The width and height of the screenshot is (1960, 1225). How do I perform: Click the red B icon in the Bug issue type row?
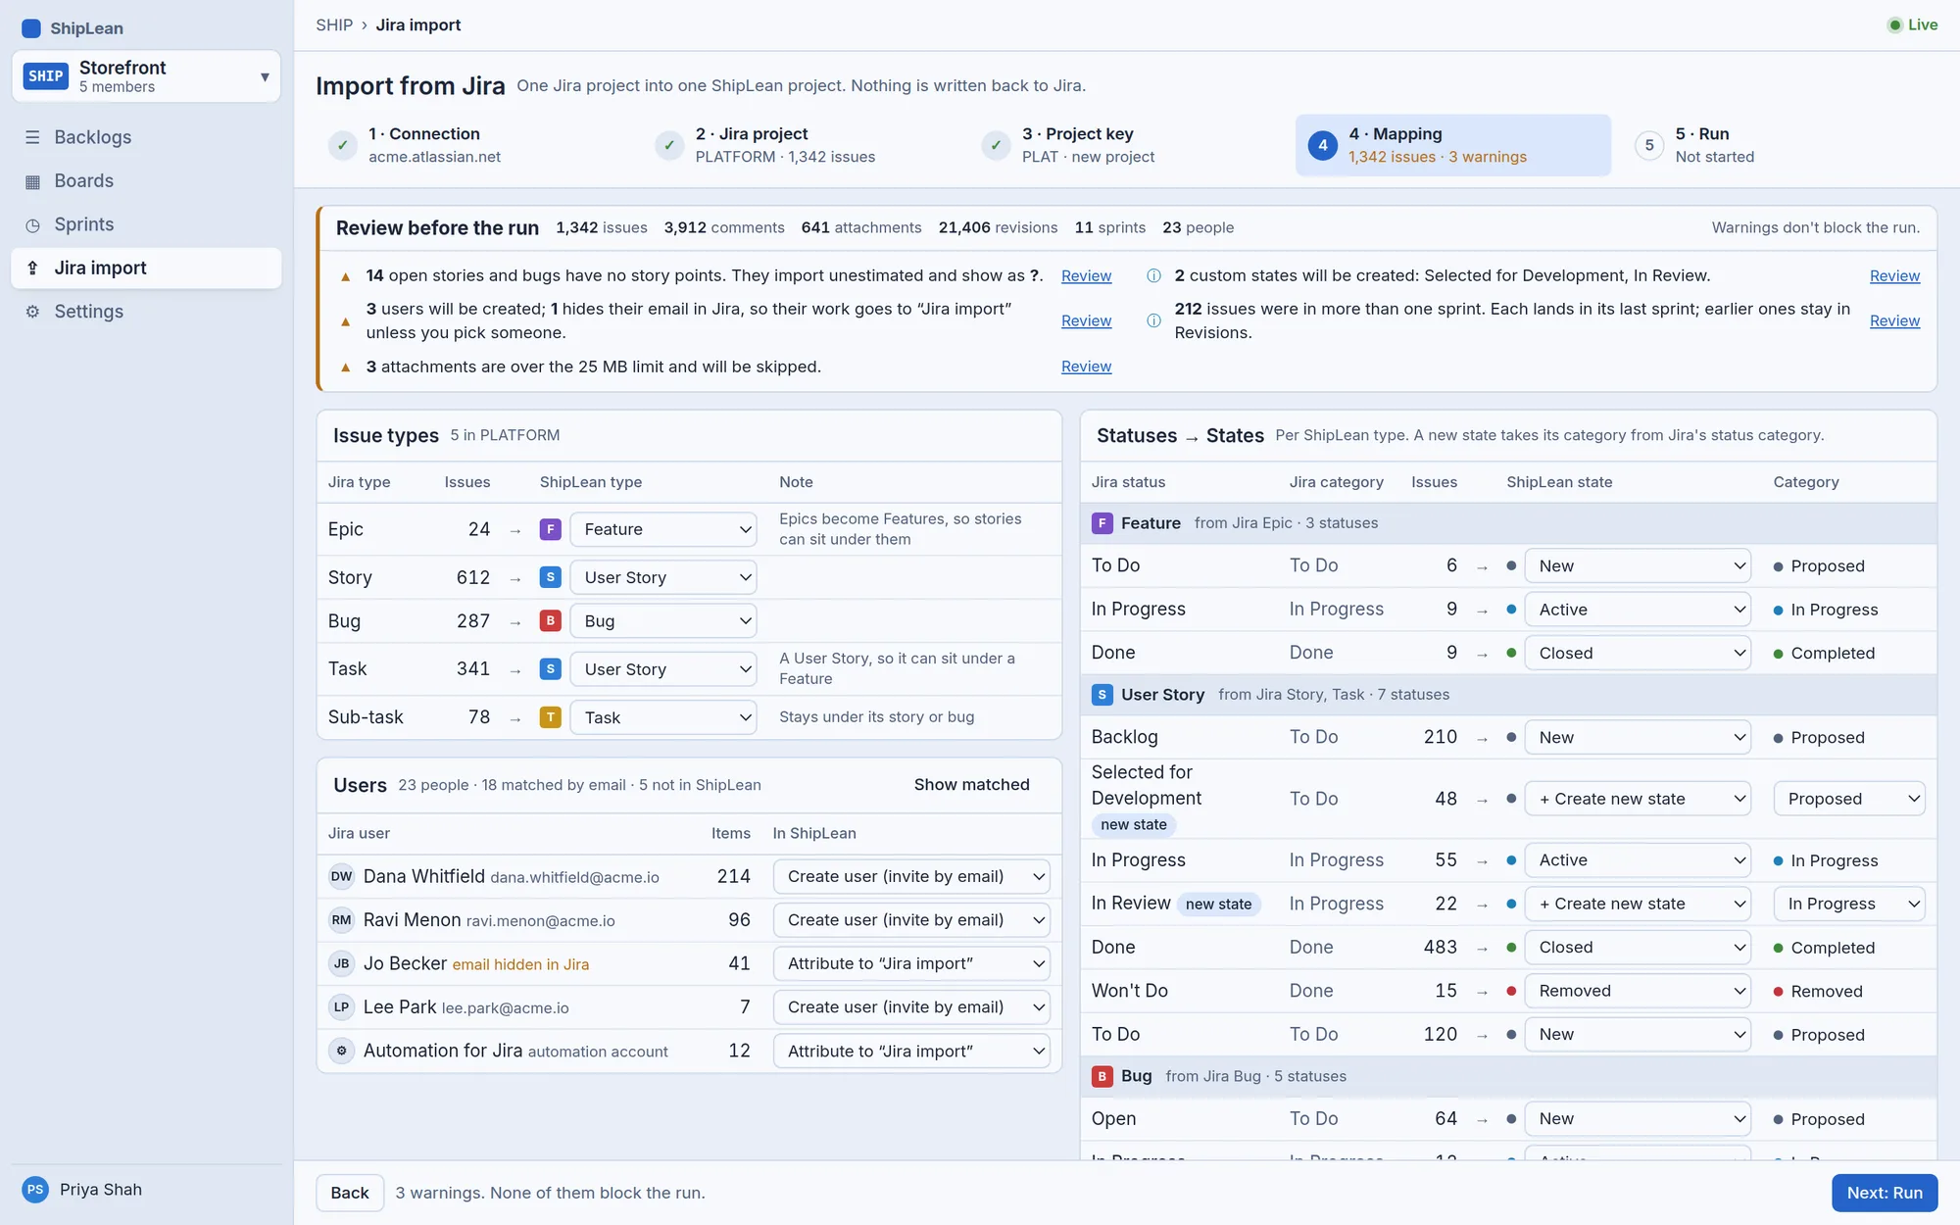coord(551,621)
